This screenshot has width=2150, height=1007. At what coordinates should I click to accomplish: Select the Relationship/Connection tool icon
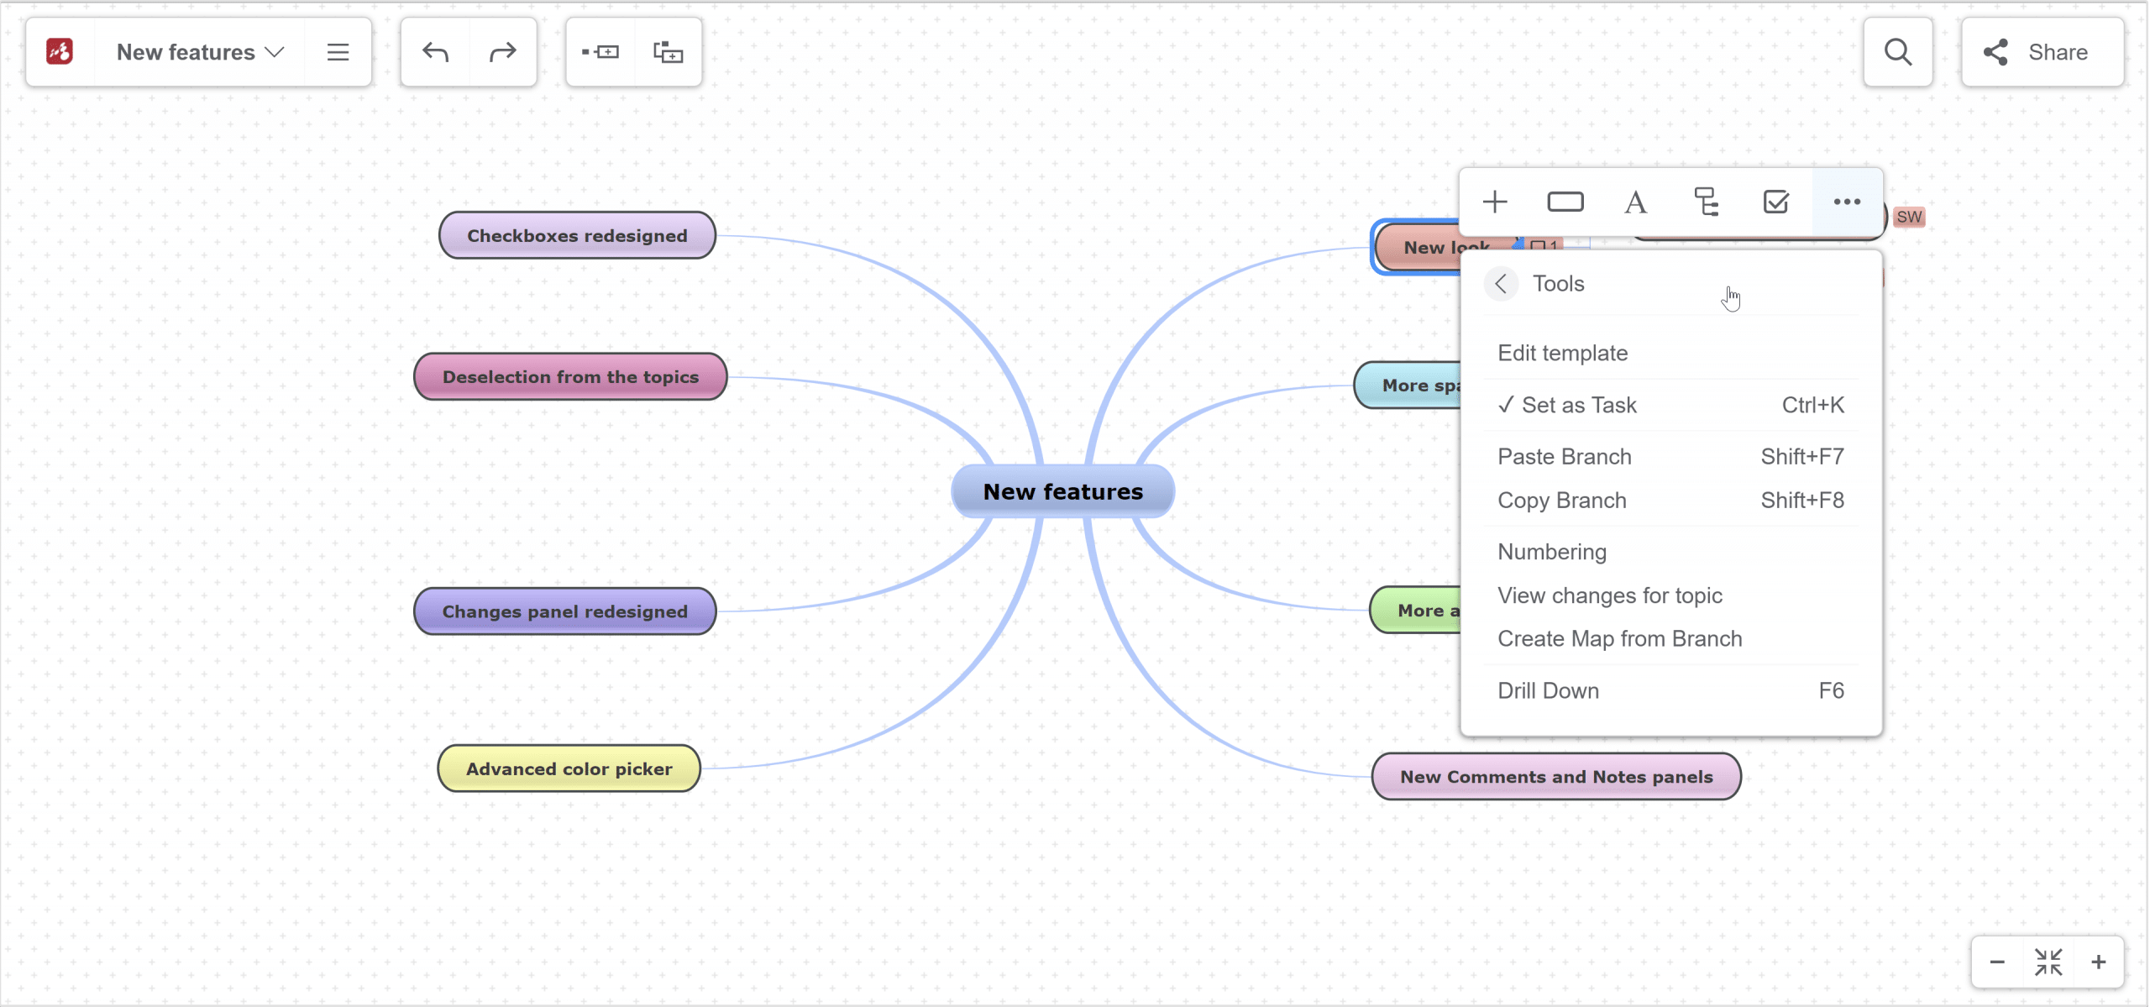pyautogui.click(x=1706, y=202)
